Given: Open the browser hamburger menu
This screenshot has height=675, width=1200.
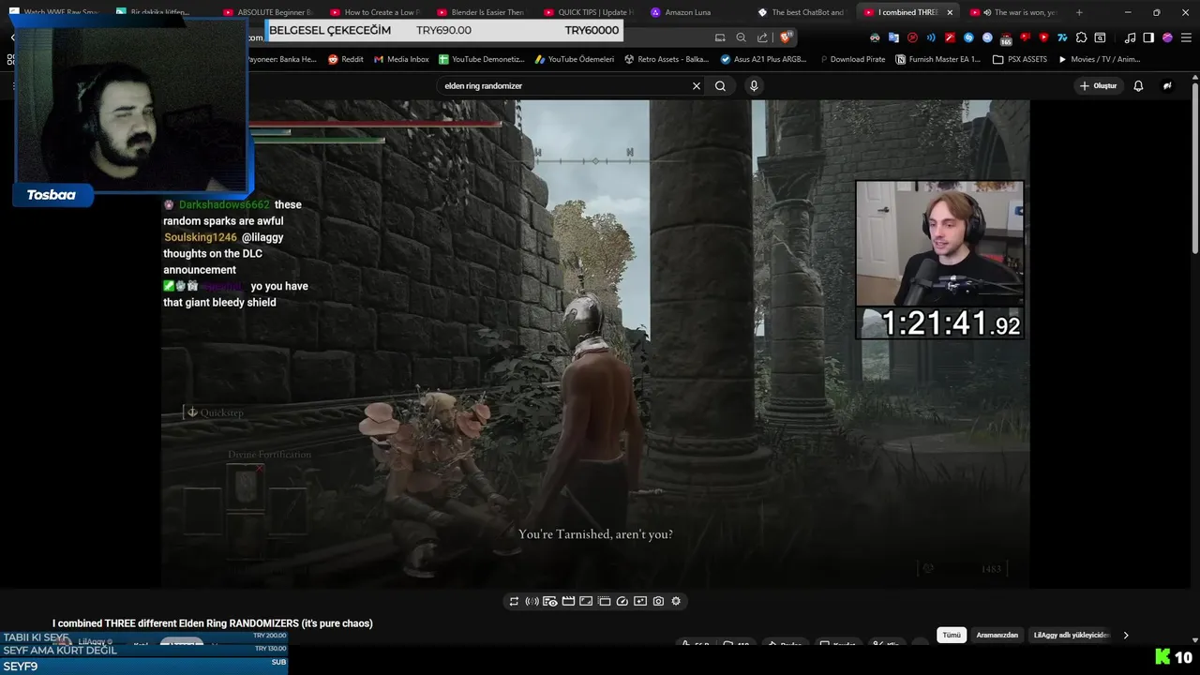Looking at the screenshot, I should pos(1185,37).
